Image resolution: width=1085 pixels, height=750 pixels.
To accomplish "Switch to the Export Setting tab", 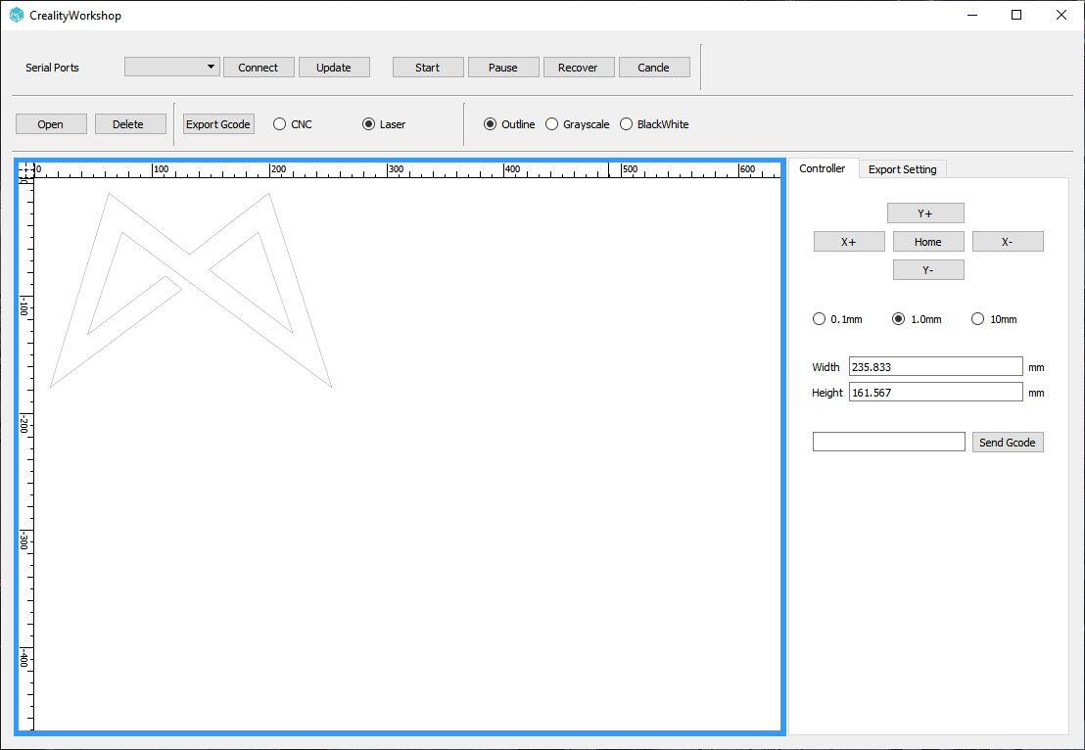I will (902, 169).
